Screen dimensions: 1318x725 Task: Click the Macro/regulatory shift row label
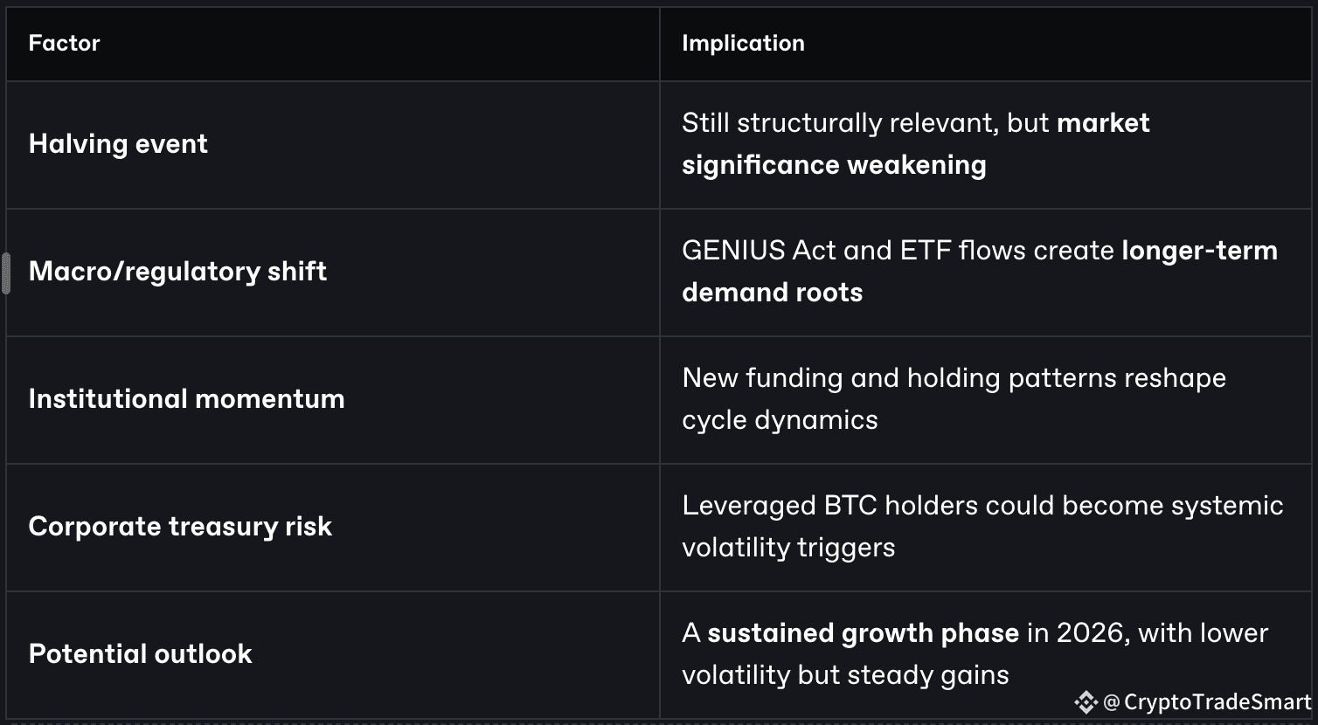pos(177,271)
